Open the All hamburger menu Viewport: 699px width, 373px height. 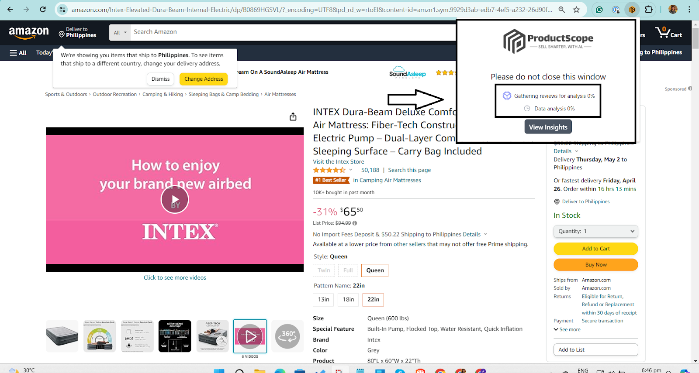18,53
